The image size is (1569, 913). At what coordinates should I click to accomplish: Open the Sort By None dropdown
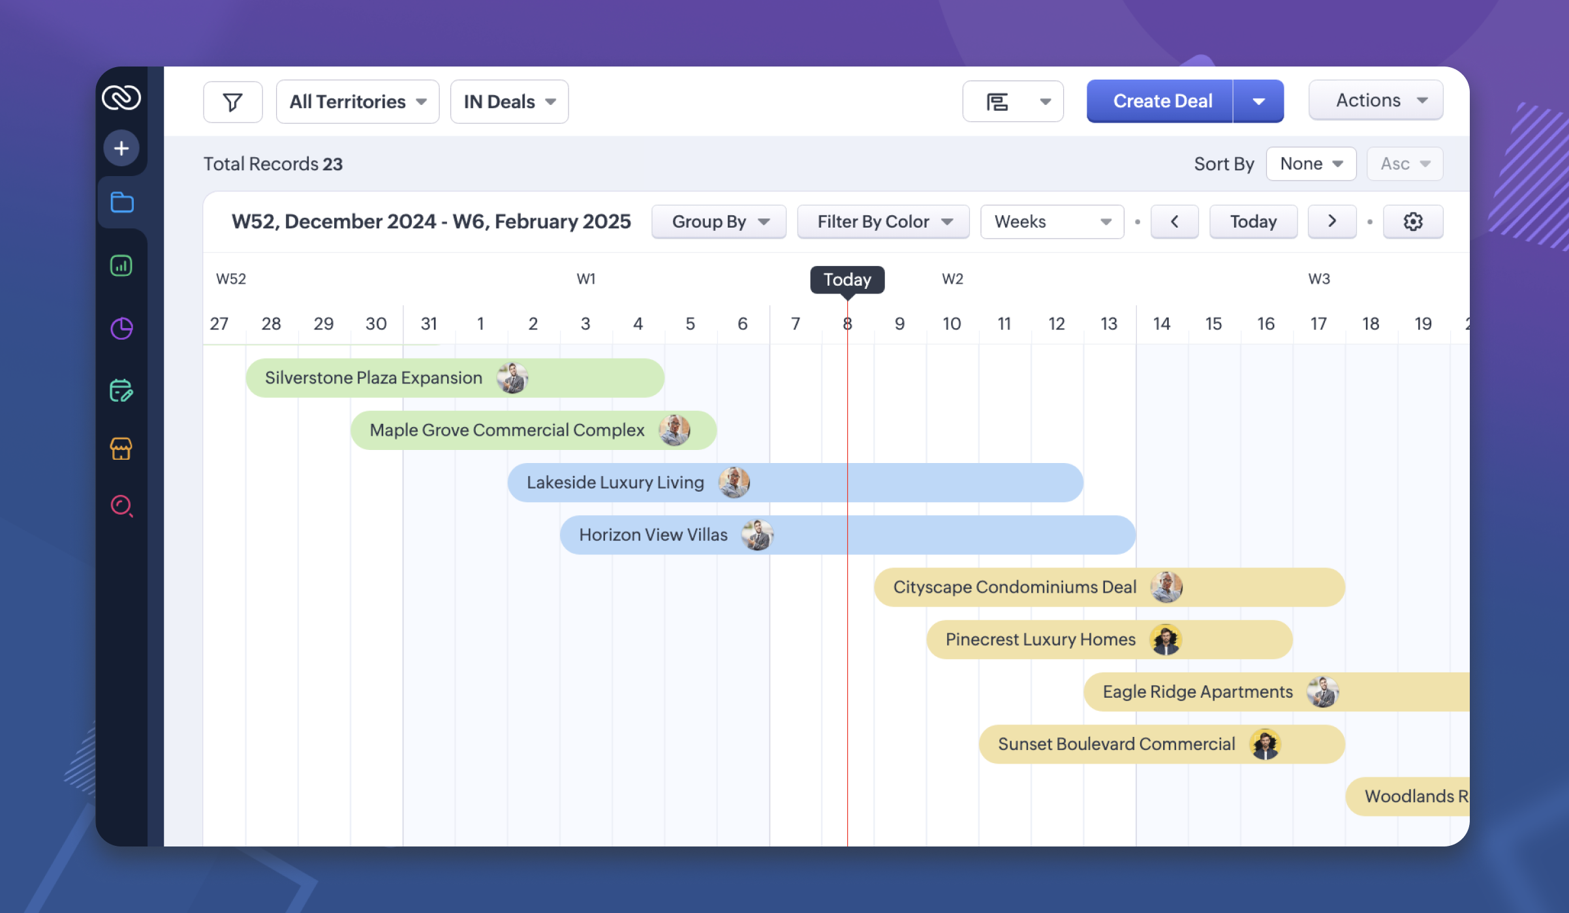tap(1311, 164)
